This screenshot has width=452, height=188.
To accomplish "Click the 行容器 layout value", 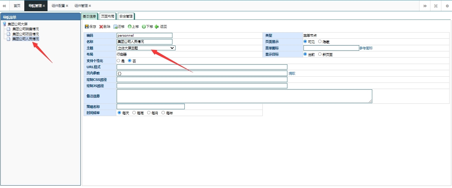I will tap(121, 54).
